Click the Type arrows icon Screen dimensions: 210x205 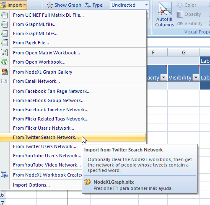pos(88,5)
